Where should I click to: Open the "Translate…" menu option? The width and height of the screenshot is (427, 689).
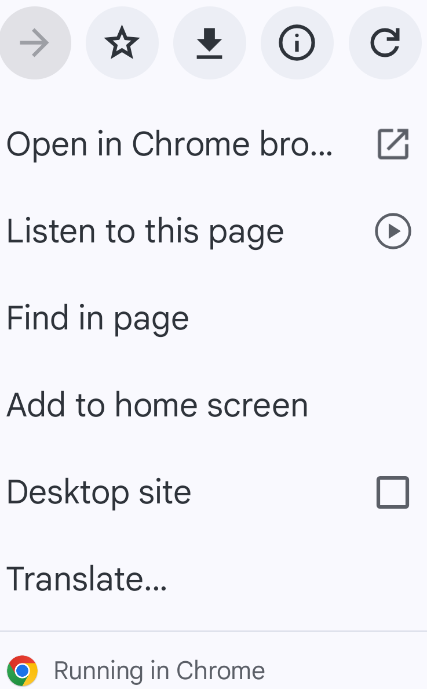coord(87,579)
